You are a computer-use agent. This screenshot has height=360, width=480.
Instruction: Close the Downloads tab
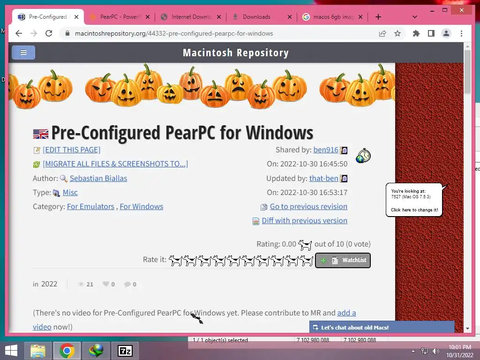290,17
